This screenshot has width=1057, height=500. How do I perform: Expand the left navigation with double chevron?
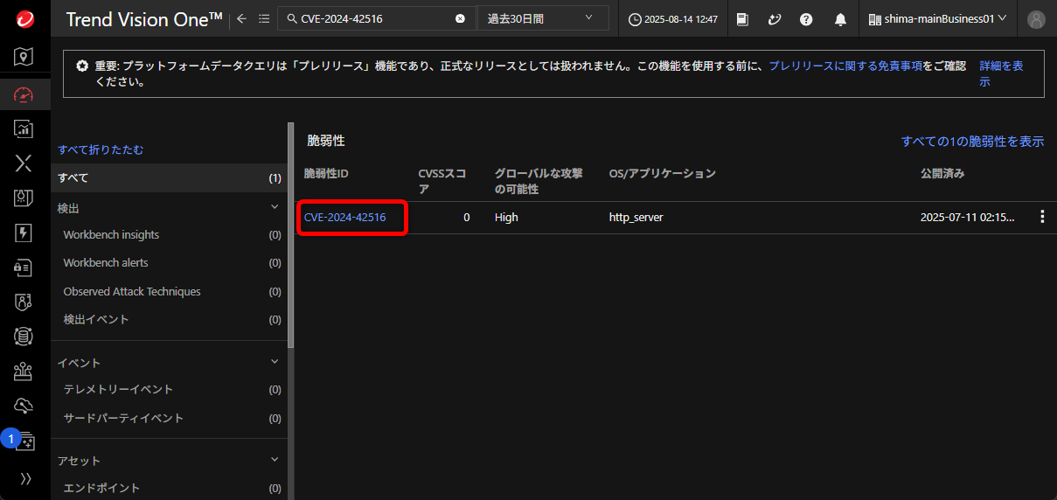click(x=25, y=478)
